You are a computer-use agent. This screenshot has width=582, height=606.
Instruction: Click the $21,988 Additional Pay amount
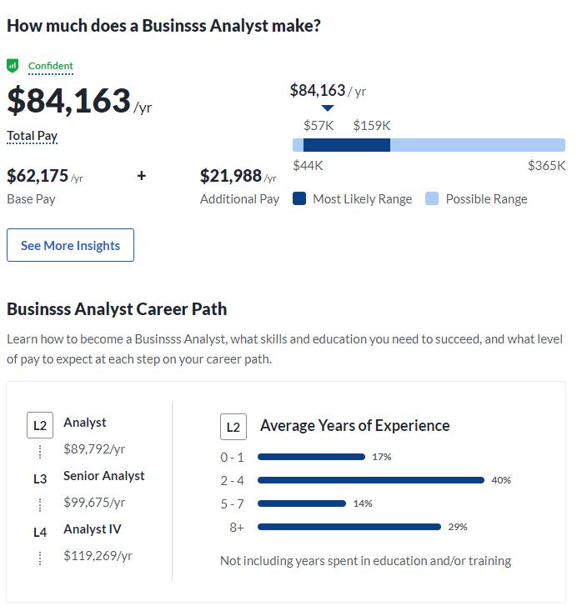[x=231, y=176]
